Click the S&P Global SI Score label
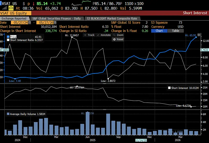Image resolution: width=209 pixels, height=143 pixels. pyautogui.click(x=126, y=23)
